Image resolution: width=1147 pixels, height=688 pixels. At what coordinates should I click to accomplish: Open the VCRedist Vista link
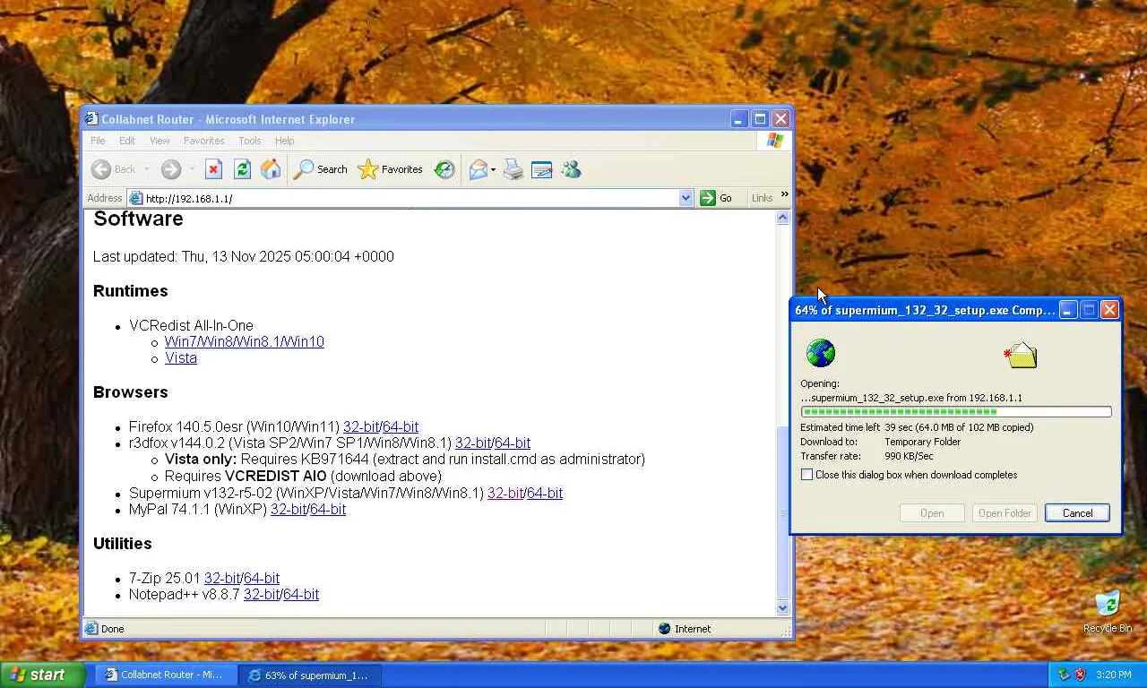(181, 358)
